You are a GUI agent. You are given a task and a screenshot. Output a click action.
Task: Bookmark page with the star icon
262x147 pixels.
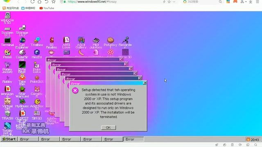(x=54, y=2)
